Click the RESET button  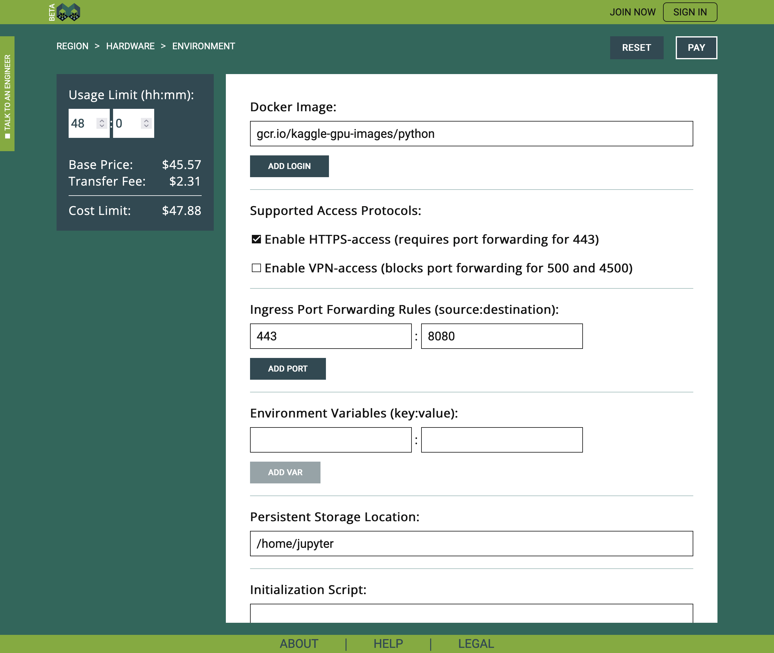coord(636,48)
